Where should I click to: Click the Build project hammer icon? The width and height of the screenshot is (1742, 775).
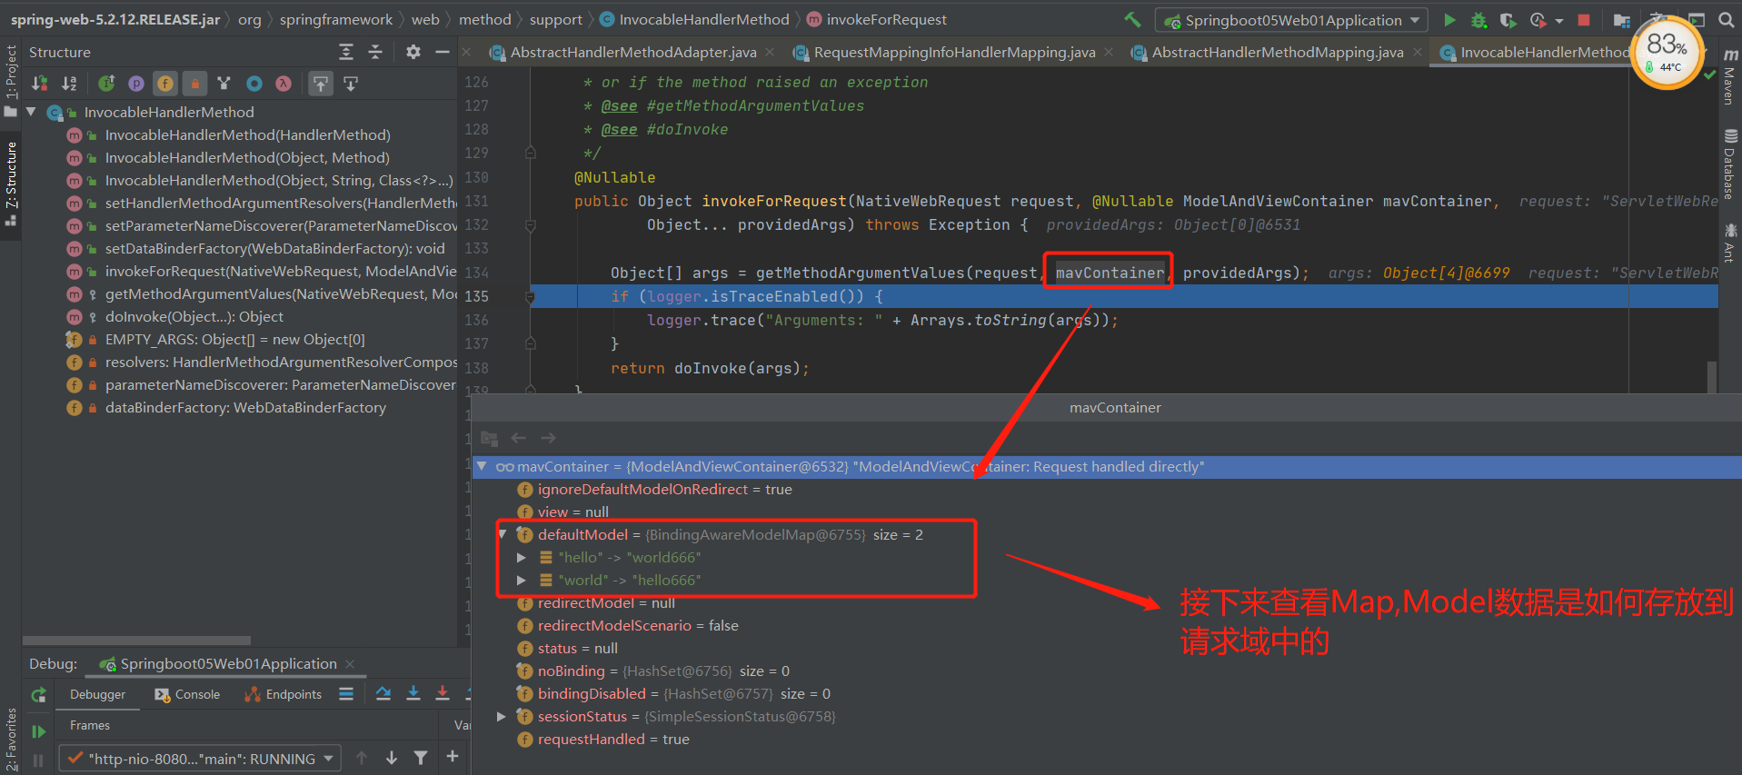[1132, 19]
